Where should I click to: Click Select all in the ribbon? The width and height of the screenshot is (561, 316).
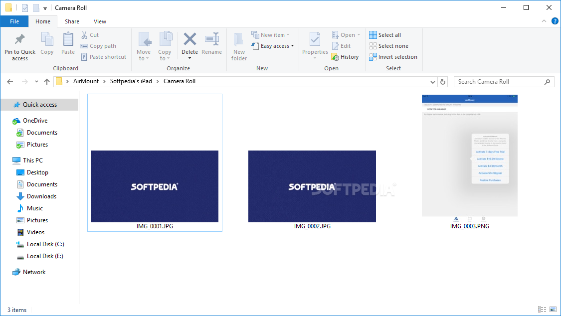(x=385, y=35)
